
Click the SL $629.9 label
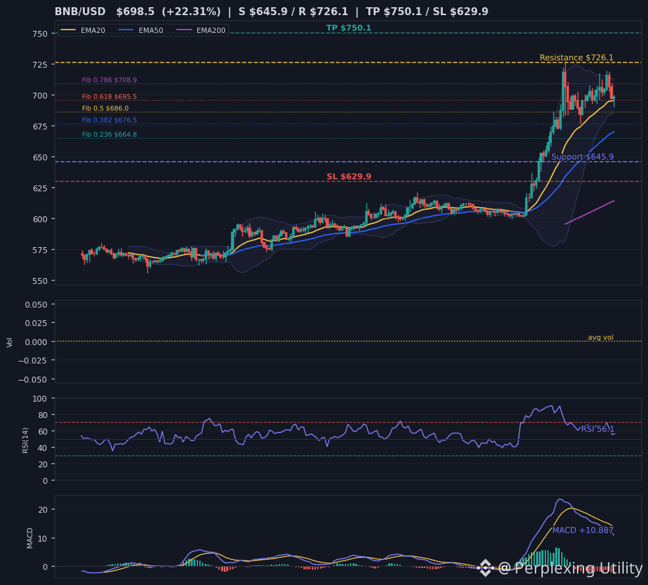click(x=349, y=177)
